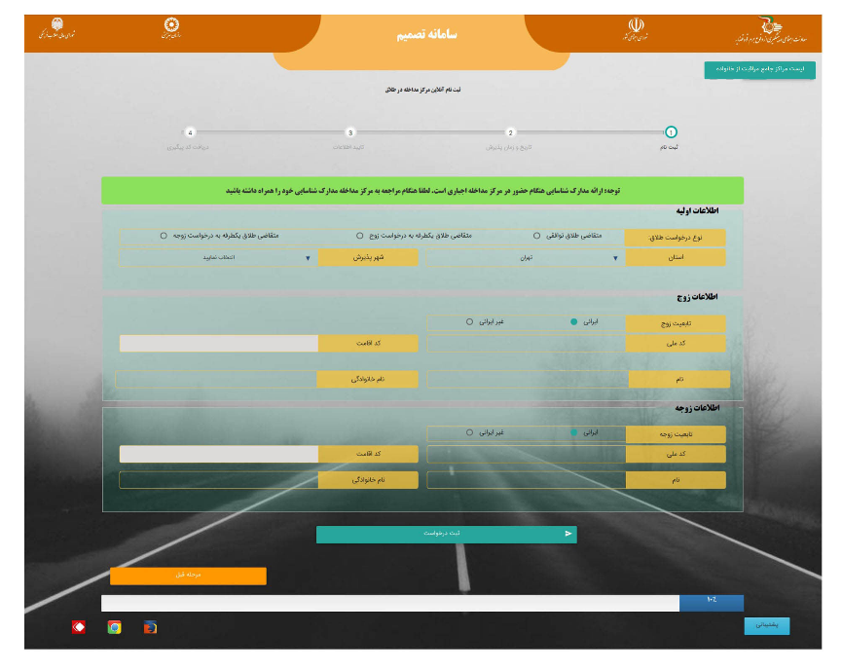Focus the husband's کد اقامت input field
Viewport: 842px width, 671px height.
[x=219, y=343]
